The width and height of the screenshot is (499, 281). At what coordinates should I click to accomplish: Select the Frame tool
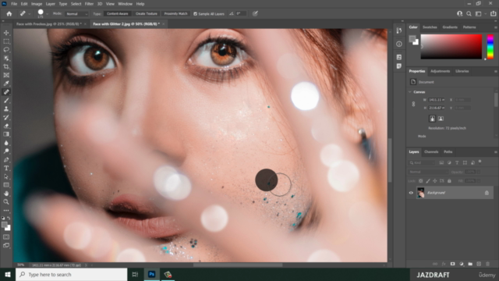(x=6, y=75)
